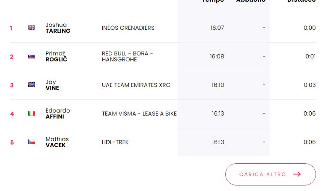Image resolution: width=325 pixels, height=191 pixels.
Task: Select Jay Vine rider name
Action: click(x=52, y=85)
